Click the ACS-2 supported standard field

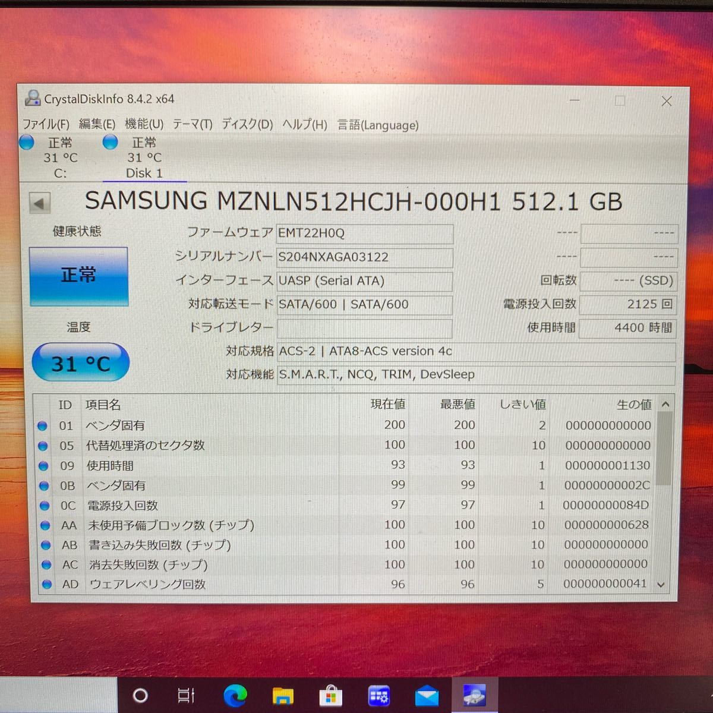coord(476,351)
